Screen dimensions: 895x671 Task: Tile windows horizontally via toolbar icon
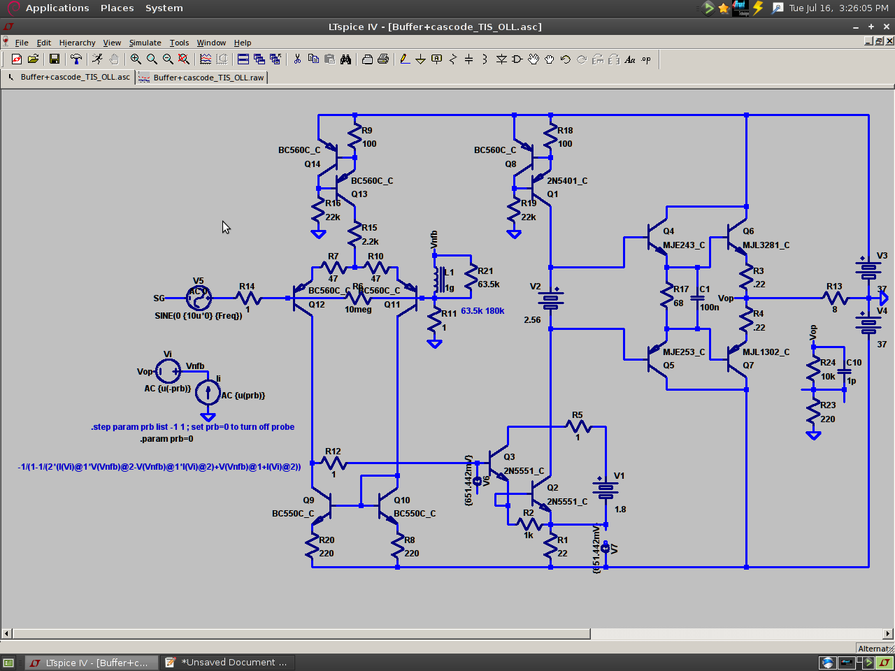tap(243, 59)
